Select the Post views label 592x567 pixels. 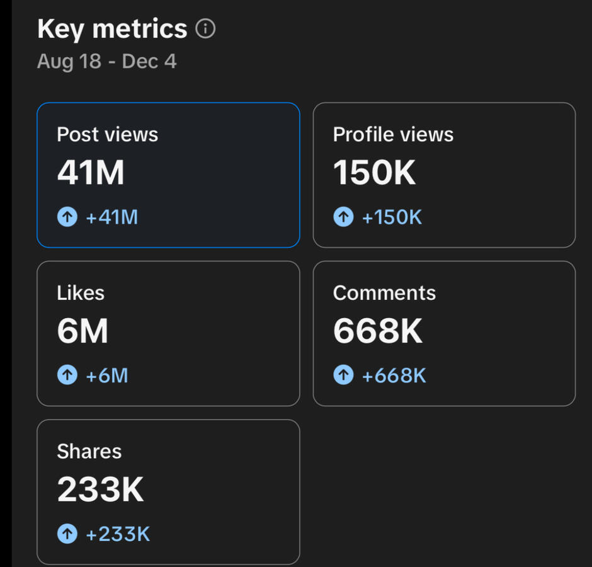pyautogui.click(x=107, y=134)
